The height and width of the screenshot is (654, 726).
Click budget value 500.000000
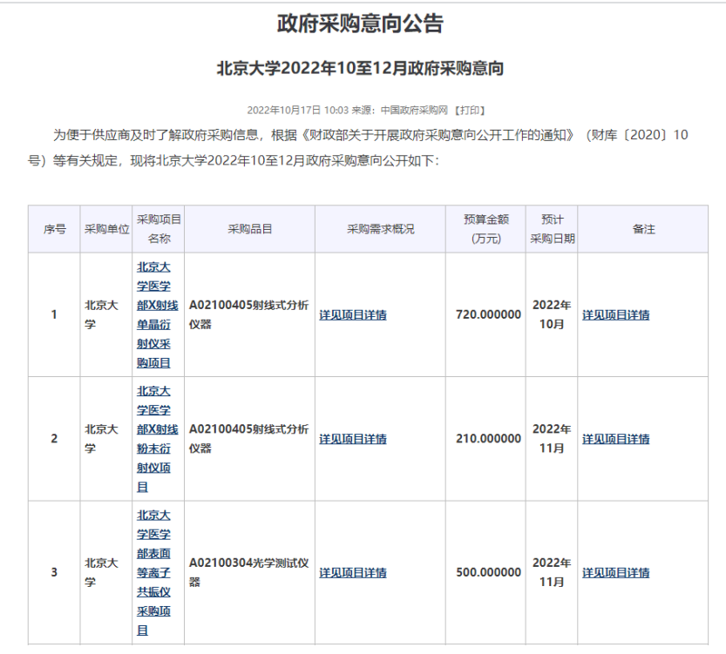(488, 572)
